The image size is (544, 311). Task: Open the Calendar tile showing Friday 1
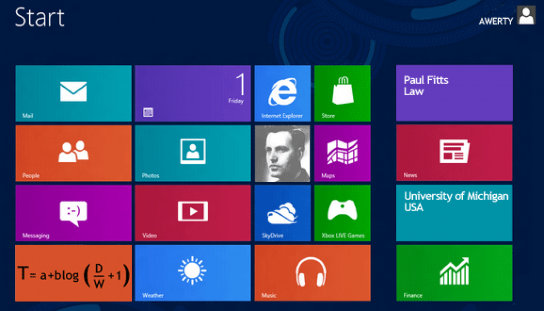pos(193,94)
